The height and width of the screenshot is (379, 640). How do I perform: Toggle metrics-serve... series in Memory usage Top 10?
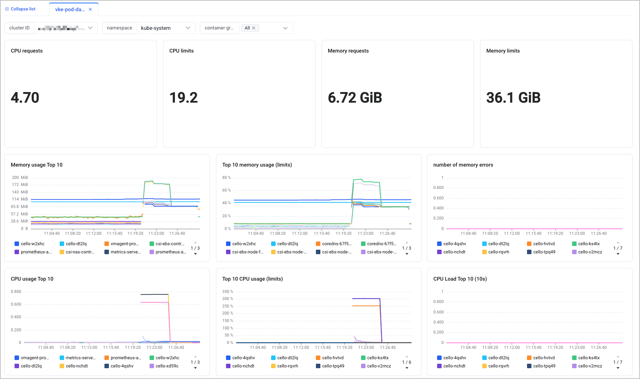(122, 252)
